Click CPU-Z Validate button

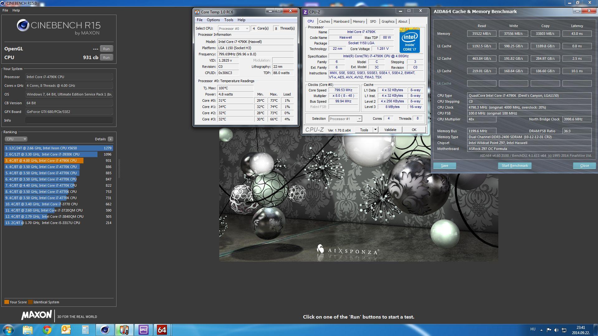tap(390, 130)
